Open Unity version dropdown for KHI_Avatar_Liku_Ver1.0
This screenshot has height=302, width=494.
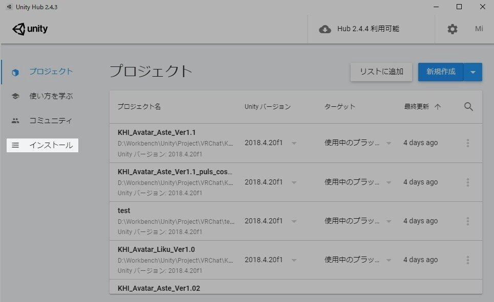coord(294,260)
